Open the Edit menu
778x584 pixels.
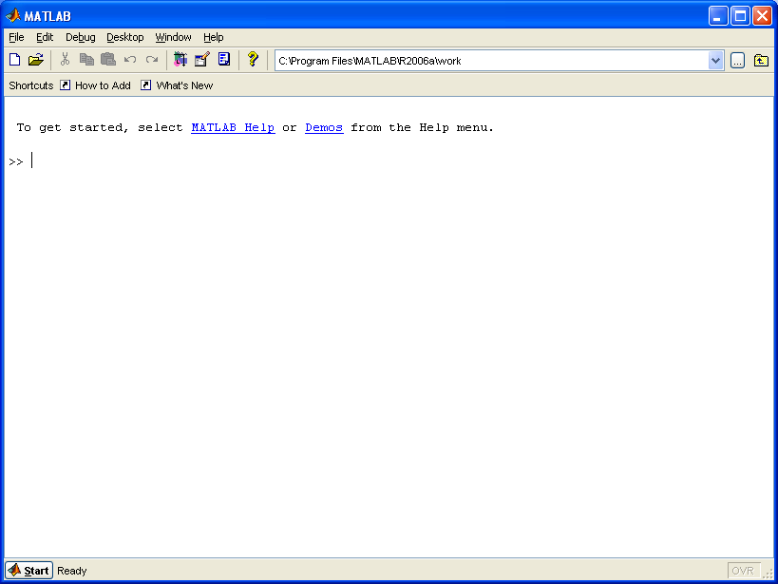click(45, 37)
